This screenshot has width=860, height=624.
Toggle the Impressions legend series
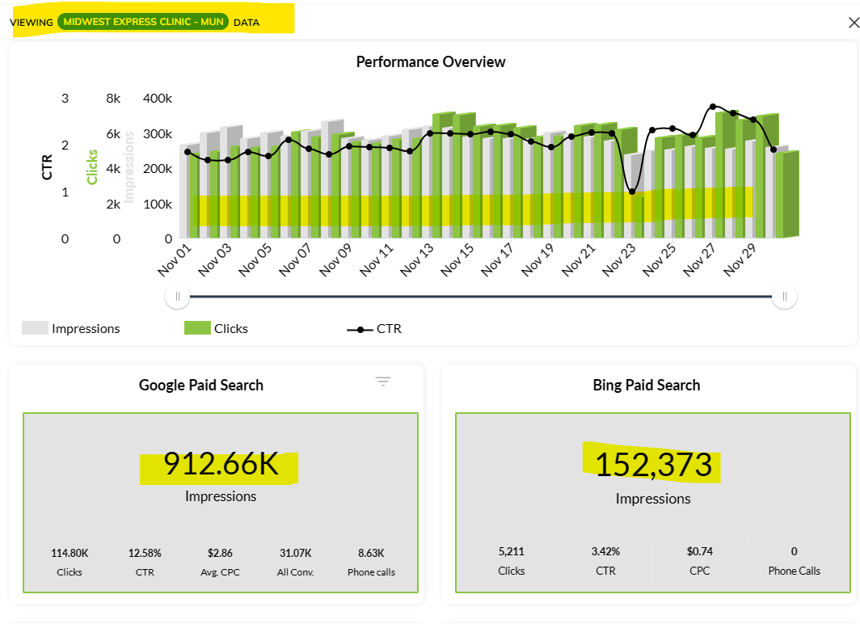pyautogui.click(x=71, y=328)
